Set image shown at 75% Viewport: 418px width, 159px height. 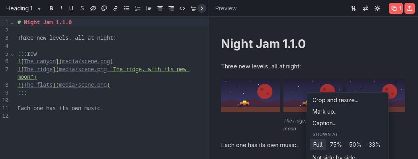pos(336,145)
